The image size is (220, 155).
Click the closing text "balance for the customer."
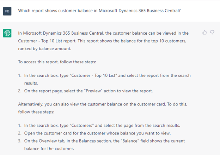point(49,149)
